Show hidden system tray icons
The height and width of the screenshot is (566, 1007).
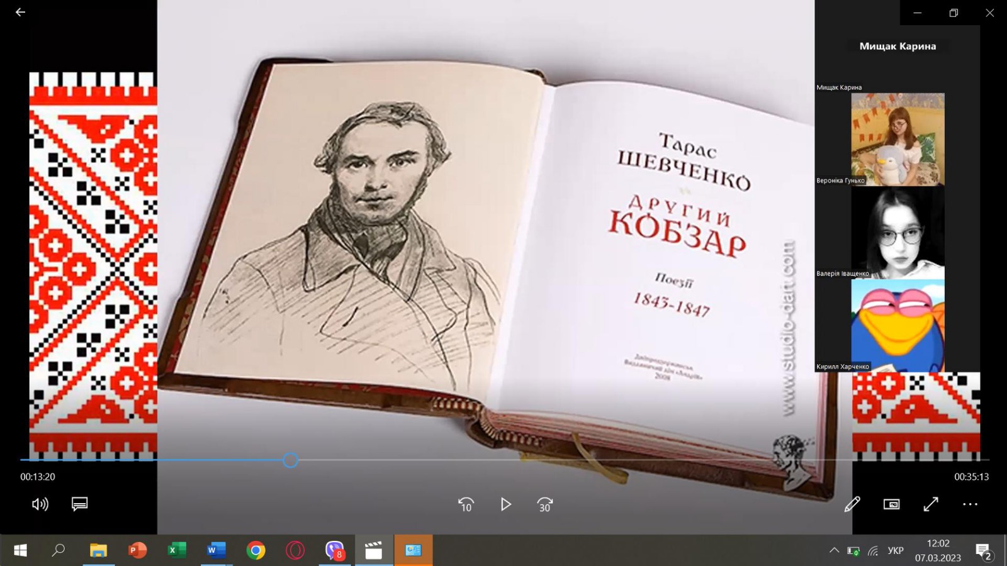(834, 550)
